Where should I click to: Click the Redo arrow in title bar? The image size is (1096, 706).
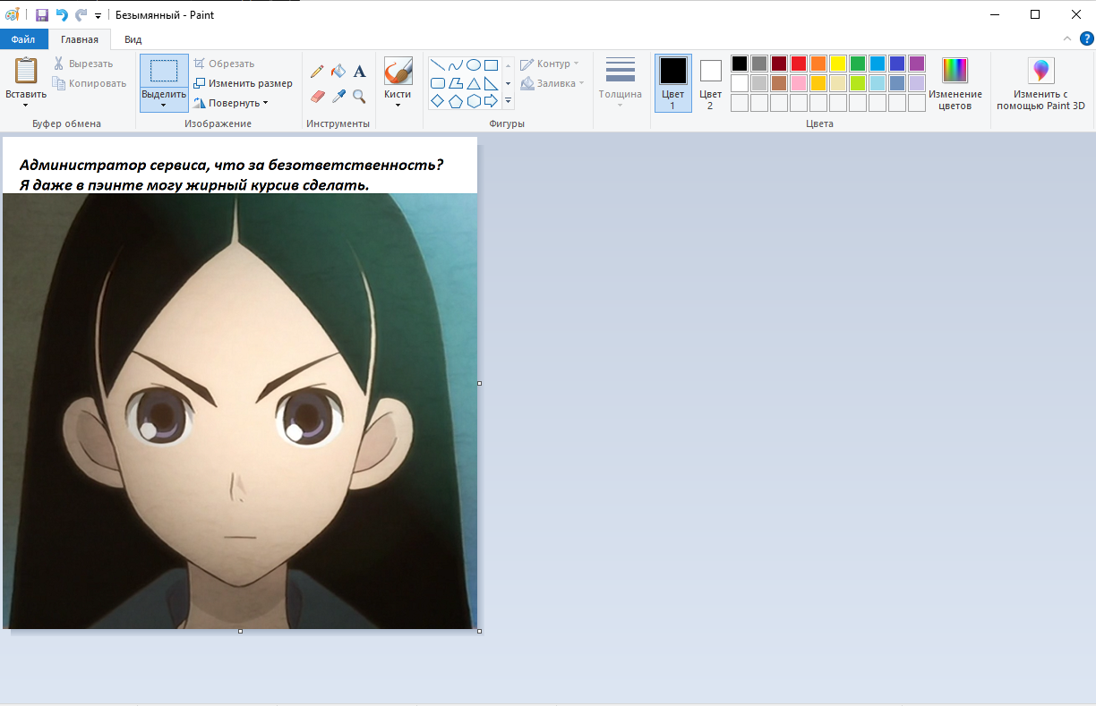tap(81, 14)
